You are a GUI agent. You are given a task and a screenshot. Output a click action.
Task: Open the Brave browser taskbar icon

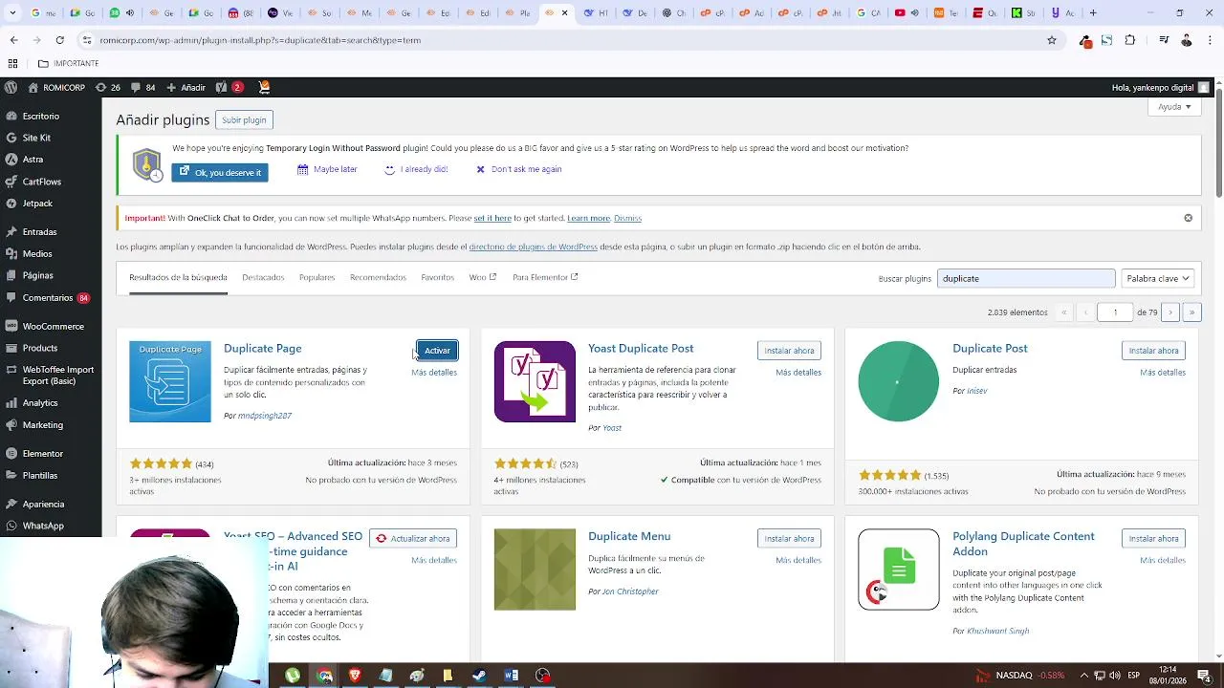point(355,676)
